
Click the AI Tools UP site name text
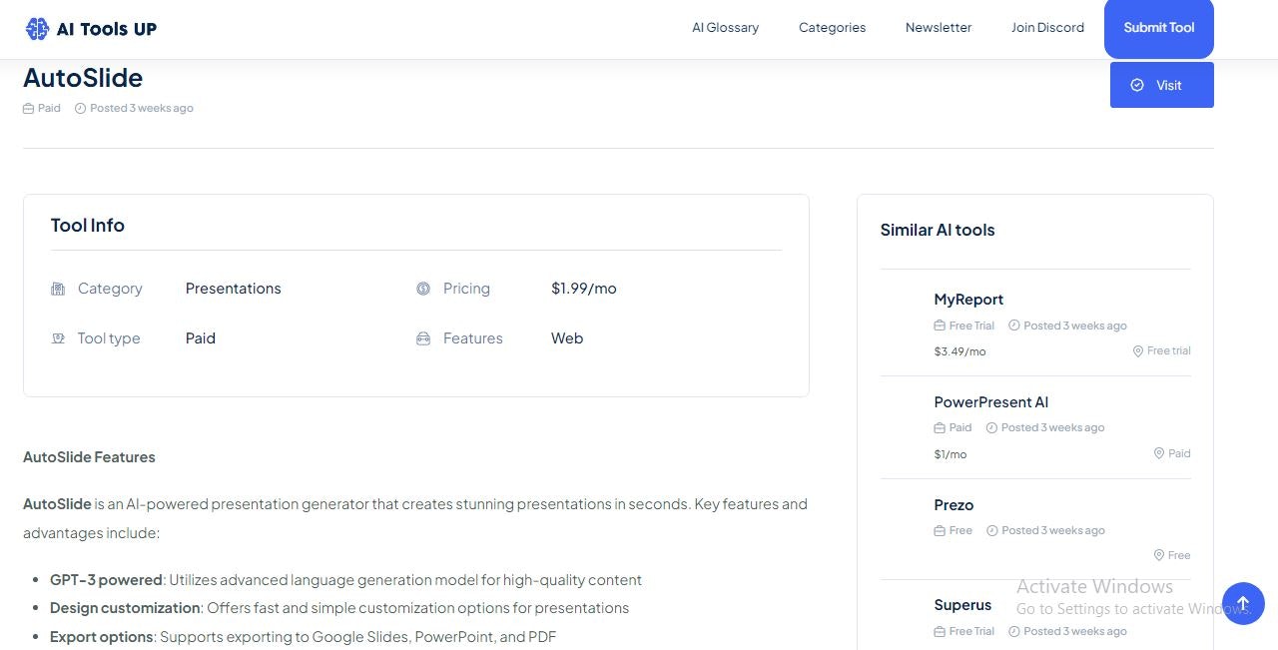tap(107, 29)
